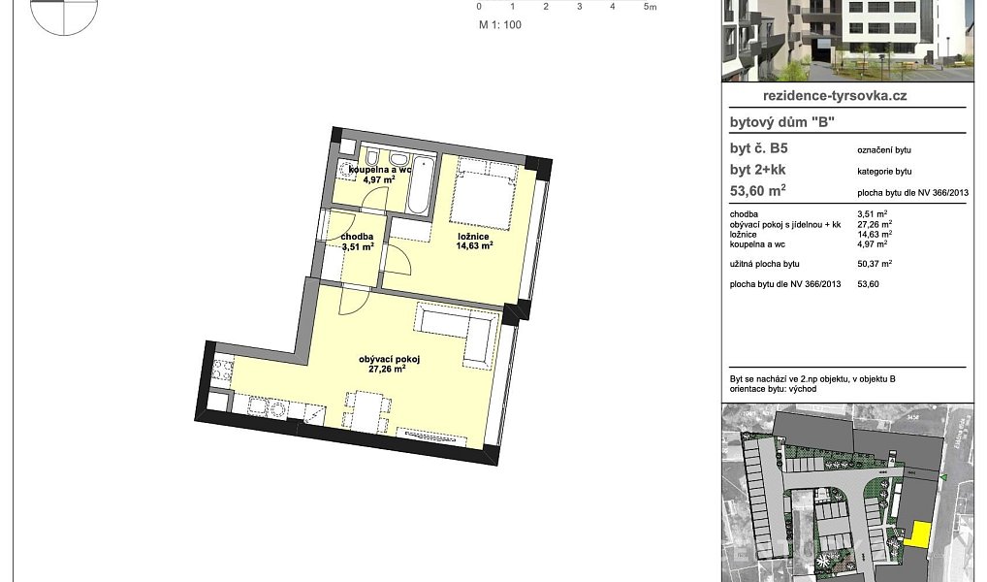The height and width of the screenshot is (582, 987).
Task: Click 'kategorie bytu' caption
Action: pyautogui.click(x=884, y=172)
